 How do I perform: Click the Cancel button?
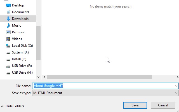(x=163, y=105)
